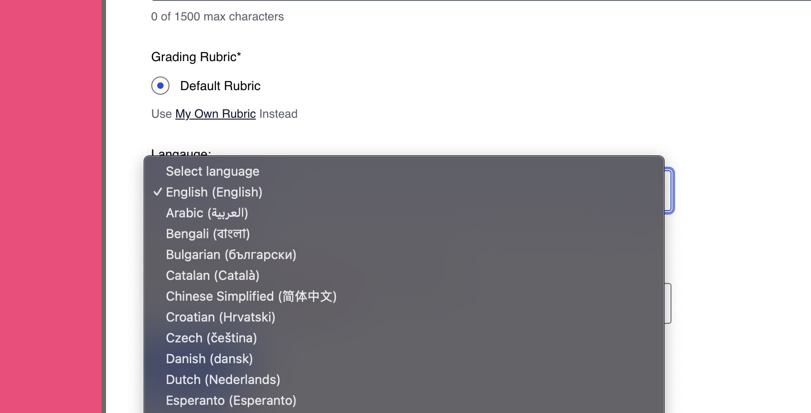Choose the Select language placeholder option

point(212,171)
